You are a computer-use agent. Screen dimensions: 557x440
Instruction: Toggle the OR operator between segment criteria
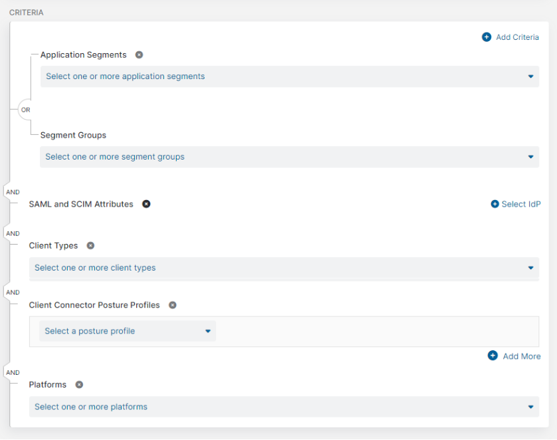coord(26,110)
